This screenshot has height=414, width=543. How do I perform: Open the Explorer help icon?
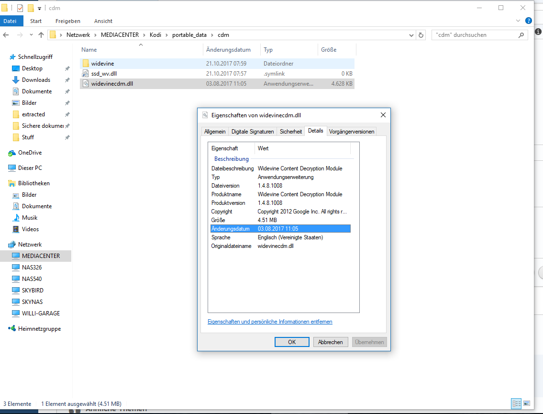[529, 21]
